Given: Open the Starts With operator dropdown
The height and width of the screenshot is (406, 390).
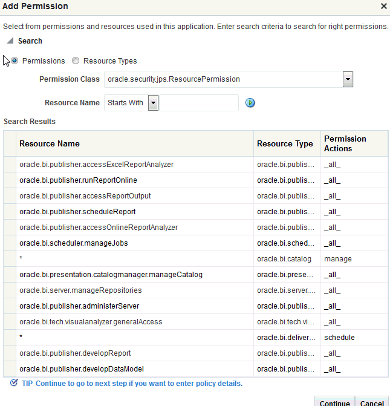Looking at the screenshot, I should 153,103.
